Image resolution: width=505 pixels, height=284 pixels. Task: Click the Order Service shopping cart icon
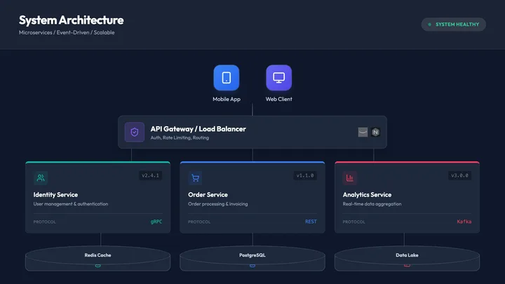[x=195, y=177]
